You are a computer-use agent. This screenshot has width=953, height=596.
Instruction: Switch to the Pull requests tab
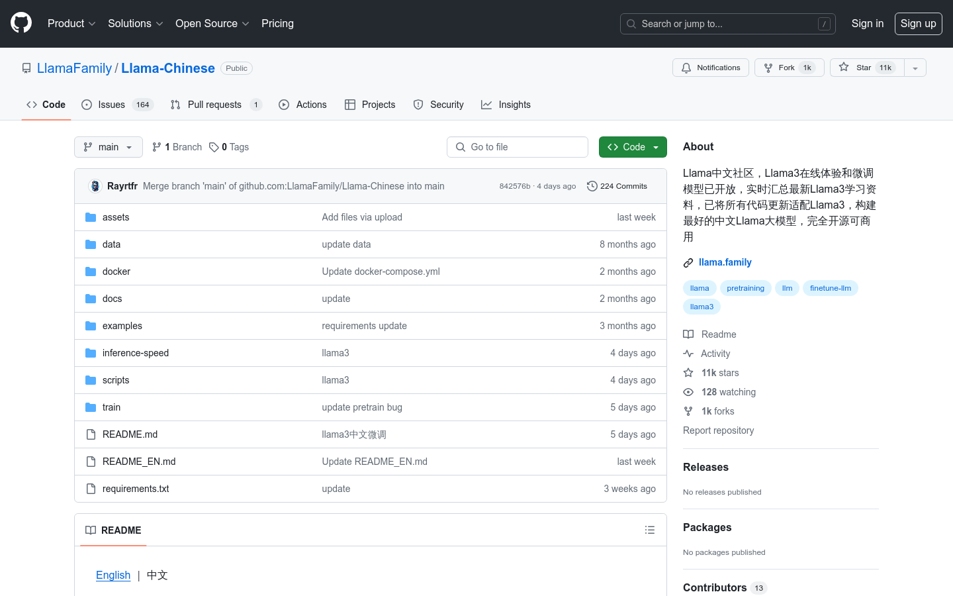point(216,105)
